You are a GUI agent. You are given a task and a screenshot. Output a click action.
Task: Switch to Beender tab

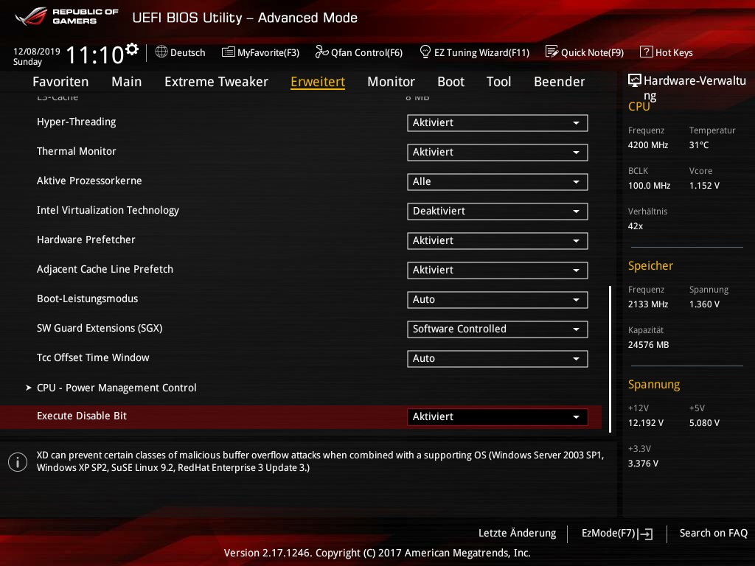coord(559,81)
